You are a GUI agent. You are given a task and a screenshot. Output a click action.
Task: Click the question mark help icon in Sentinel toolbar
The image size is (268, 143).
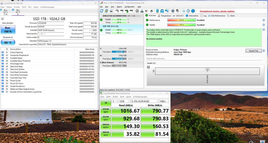[188, 11]
